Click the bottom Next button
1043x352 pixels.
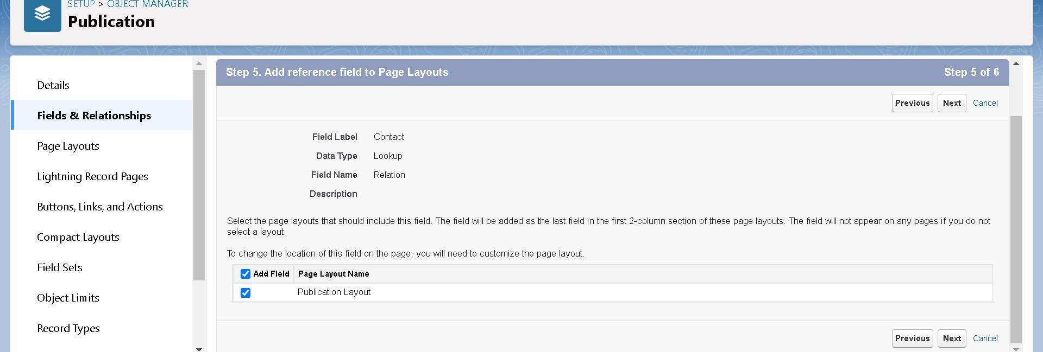[952, 338]
